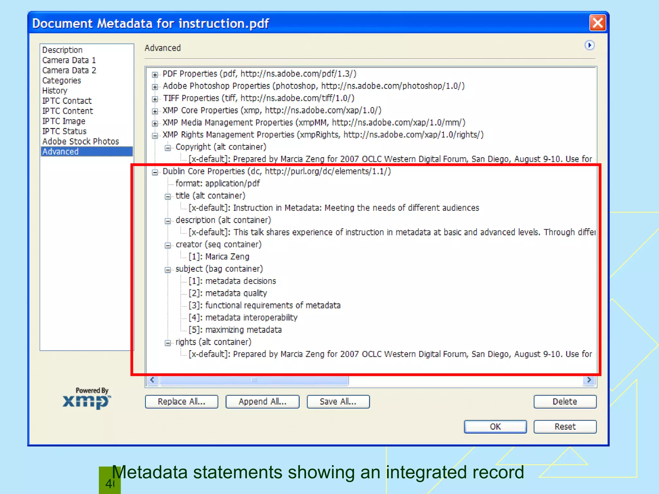Select description value 'This talk shares experience' row
Screen dimensions: 659x494
[392, 232]
